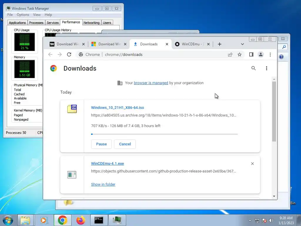Search downloads with the magnifier icon
The height and width of the screenshot is (226, 301).
point(253,68)
